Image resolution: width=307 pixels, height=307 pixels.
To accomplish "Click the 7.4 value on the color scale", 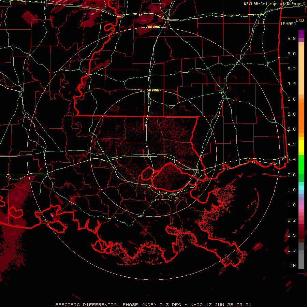I will 292,84.
